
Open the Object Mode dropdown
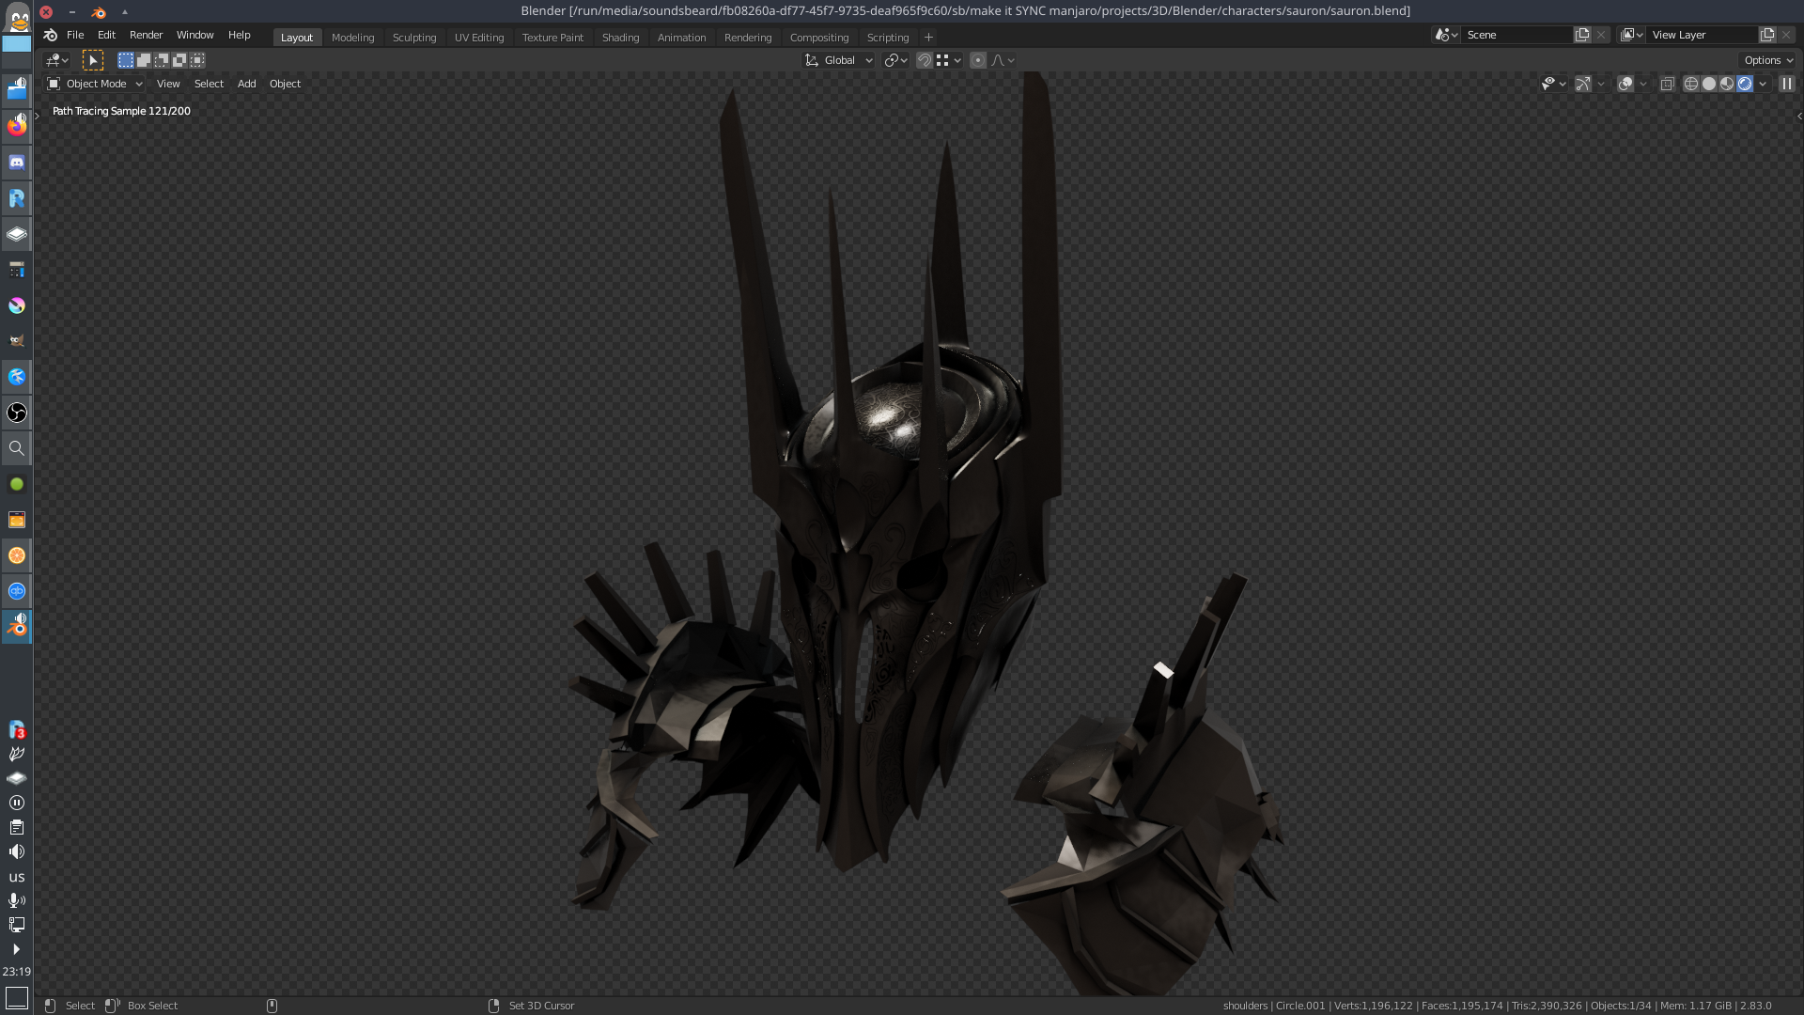[x=95, y=84]
